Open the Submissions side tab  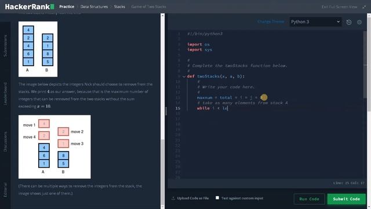click(x=5, y=45)
